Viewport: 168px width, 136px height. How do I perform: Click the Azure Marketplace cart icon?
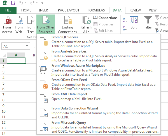tap(43, 70)
